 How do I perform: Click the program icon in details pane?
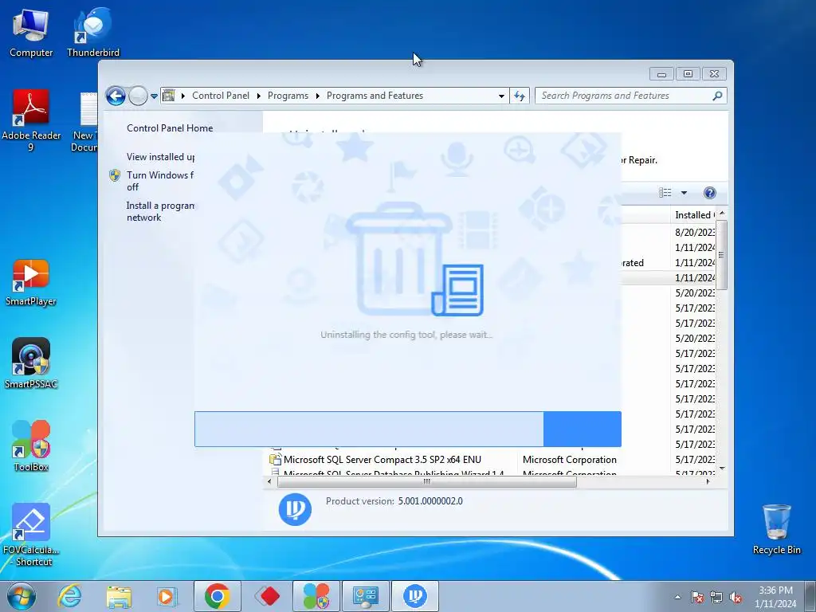point(295,509)
